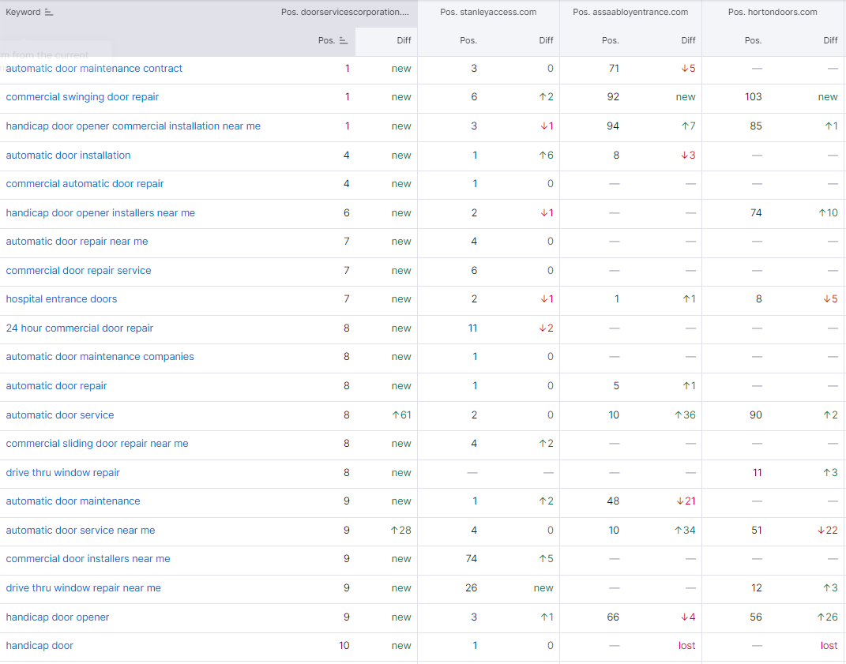Open keyword automatic door service near me

[81, 531]
